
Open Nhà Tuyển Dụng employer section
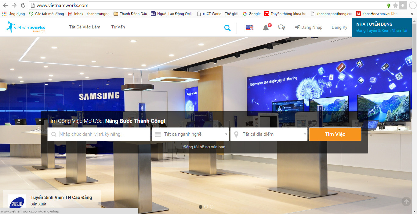(x=382, y=27)
